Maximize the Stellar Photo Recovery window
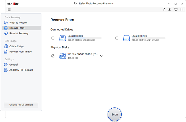186x122 pixels. pyautogui.click(x=175, y=4)
